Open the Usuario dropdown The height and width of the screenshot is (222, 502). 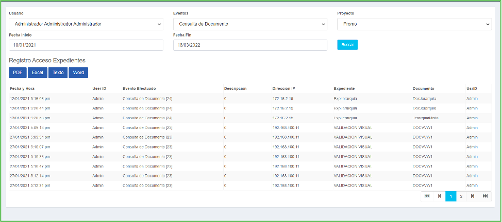[86, 24]
